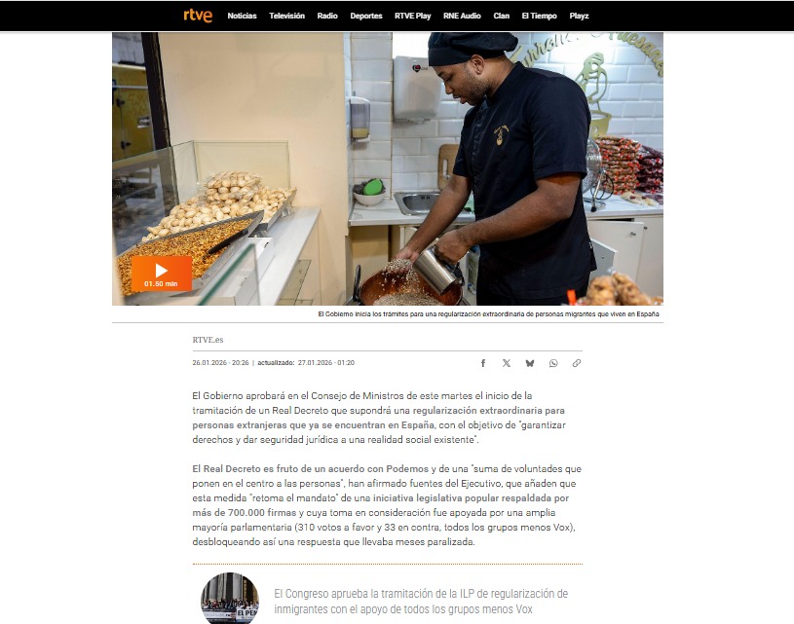794x624 pixels.
Task: Go to the Radio section
Action: (327, 16)
